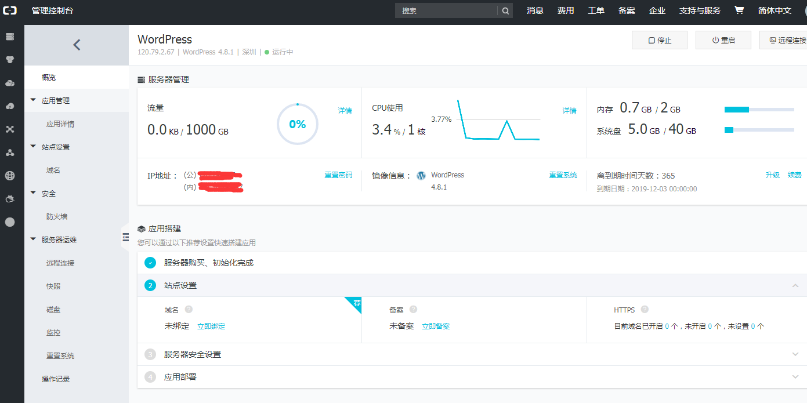Open the cloud sync icon in left strip
This screenshot has width=807, height=403.
pos(10,83)
